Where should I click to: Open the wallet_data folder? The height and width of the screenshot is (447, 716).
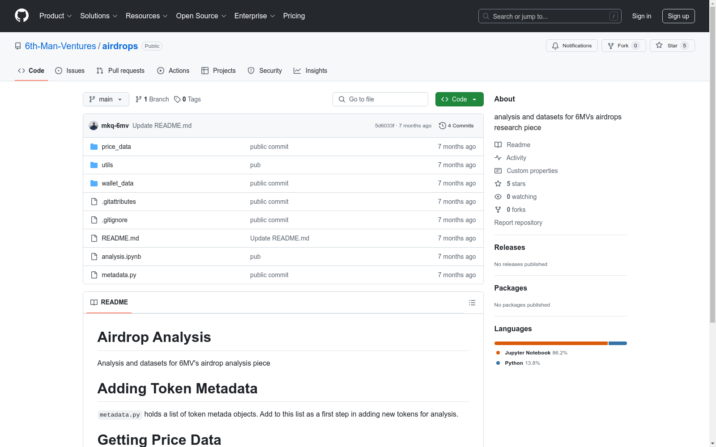(x=117, y=183)
